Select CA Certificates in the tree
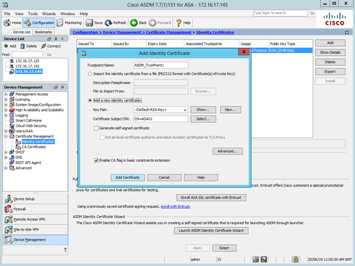355x266 pixels. pos(34,147)
